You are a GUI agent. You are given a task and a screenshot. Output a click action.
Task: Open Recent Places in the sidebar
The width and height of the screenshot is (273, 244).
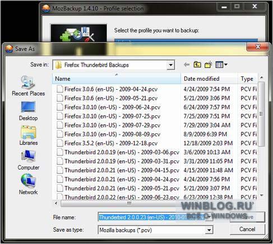(28, 86)
